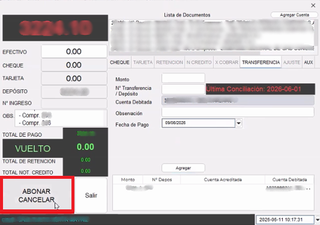
Task: Select the first row in the deposits table
Action: pyautogui.click(x=213, y=188)
